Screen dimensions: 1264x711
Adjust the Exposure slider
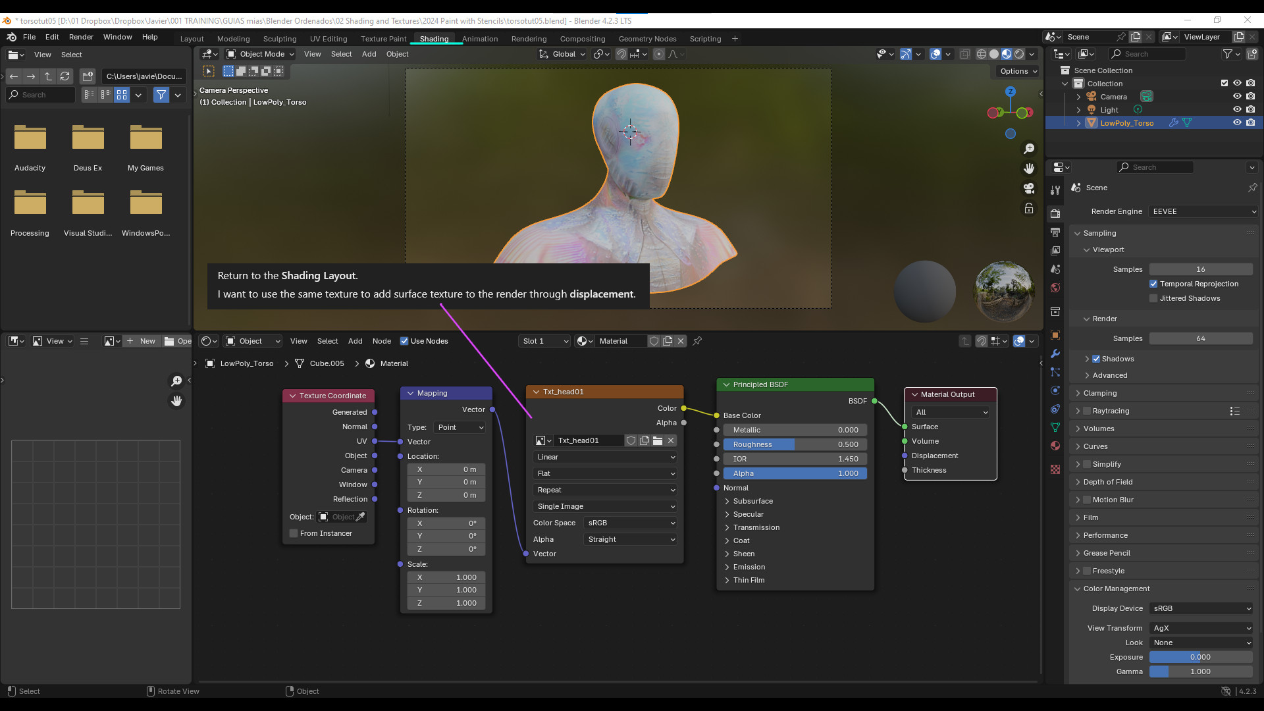1201,657
